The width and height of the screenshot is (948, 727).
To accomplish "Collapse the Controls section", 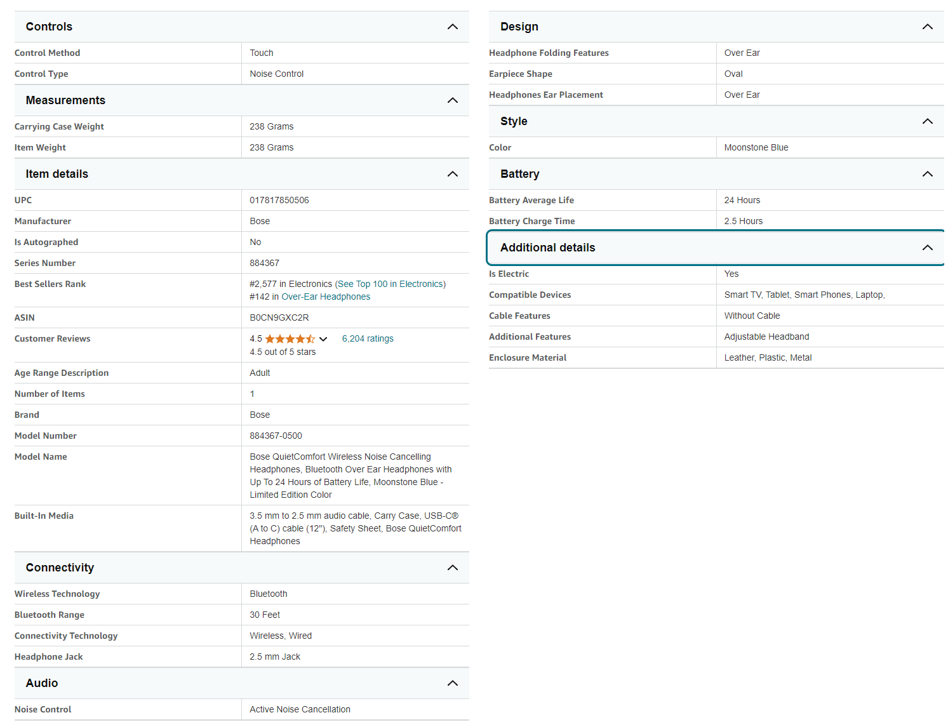I will click(241, 27).
